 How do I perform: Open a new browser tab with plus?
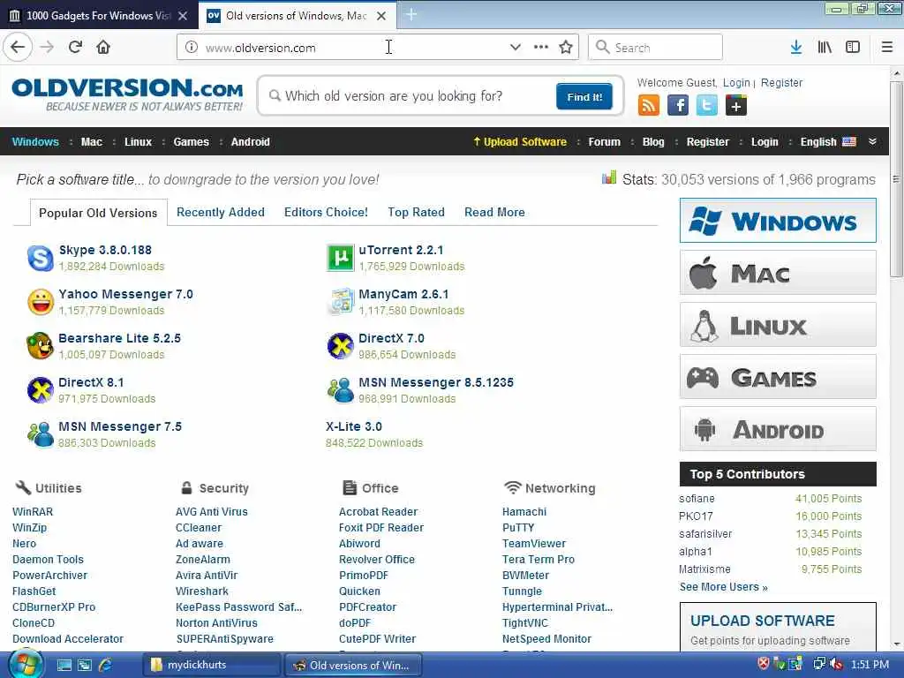click(x=411, y=15)
